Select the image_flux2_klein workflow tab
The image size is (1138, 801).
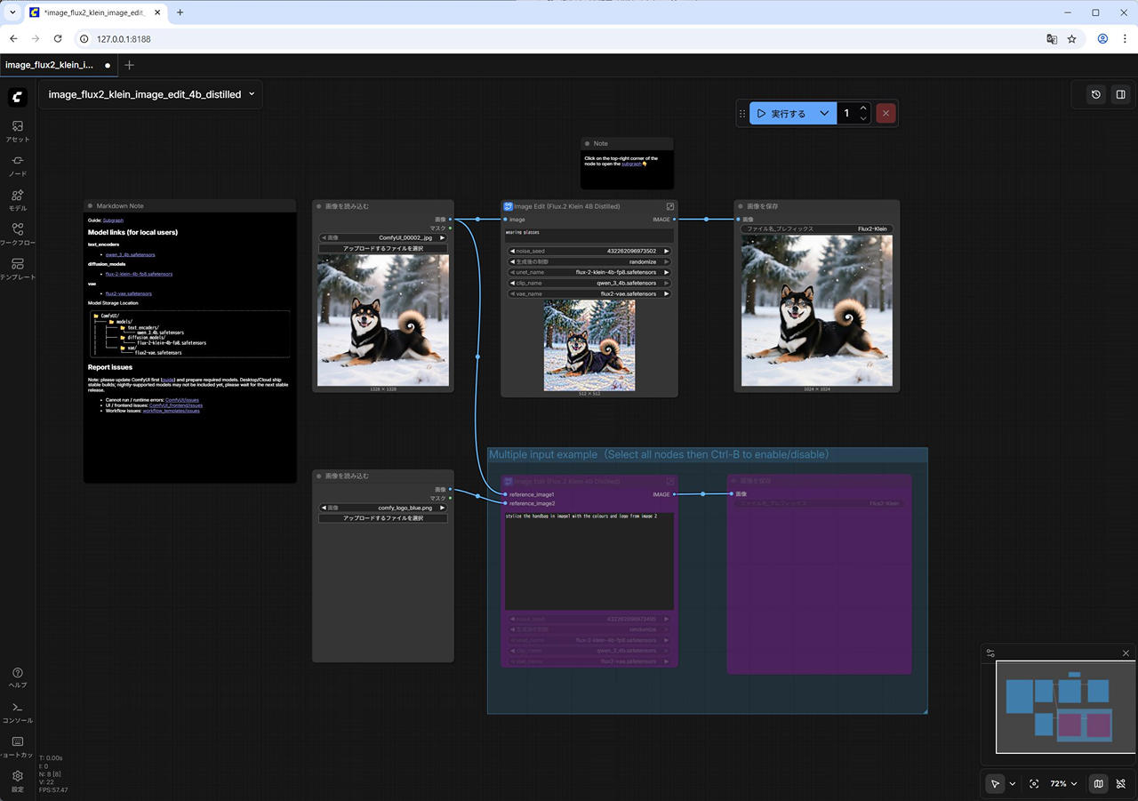click(50, 65)
